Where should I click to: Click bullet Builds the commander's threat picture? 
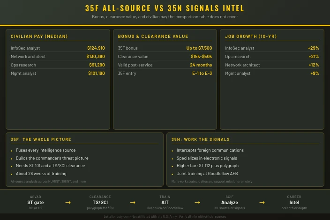click(x=52, y=158)
